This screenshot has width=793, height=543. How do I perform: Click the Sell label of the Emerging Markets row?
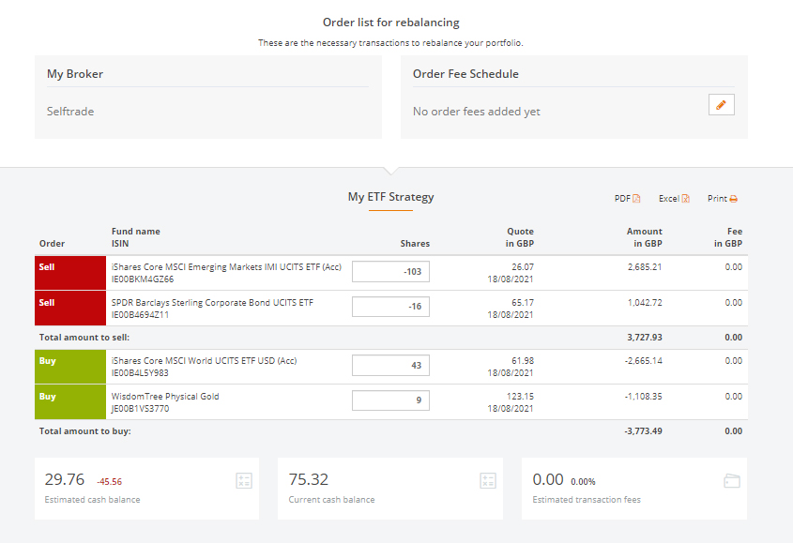(x=47, y=267)
